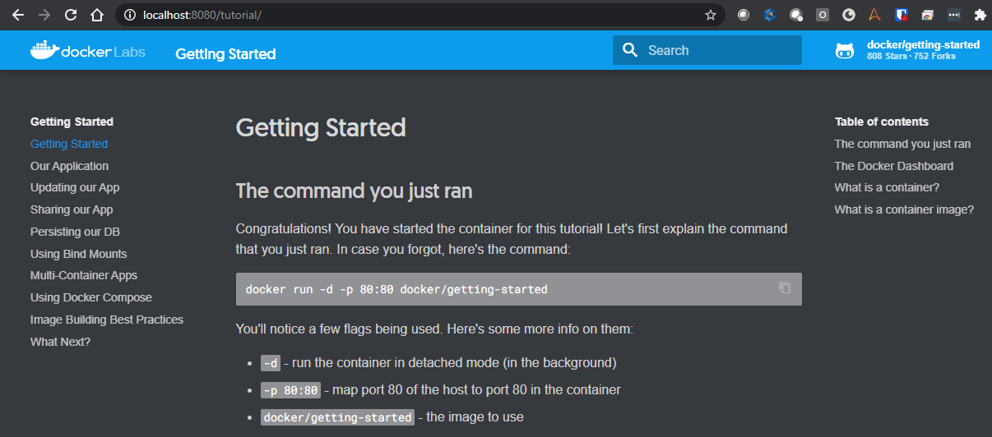The image size is (992, 437).
Task: Go to Updating our App page
Action: tap(75, 187)
